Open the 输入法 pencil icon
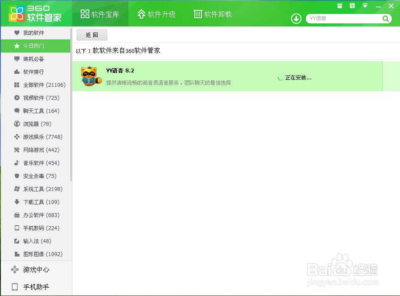Image resolution: width=400 pixels, height=296 pixels. tap(17, 241)
